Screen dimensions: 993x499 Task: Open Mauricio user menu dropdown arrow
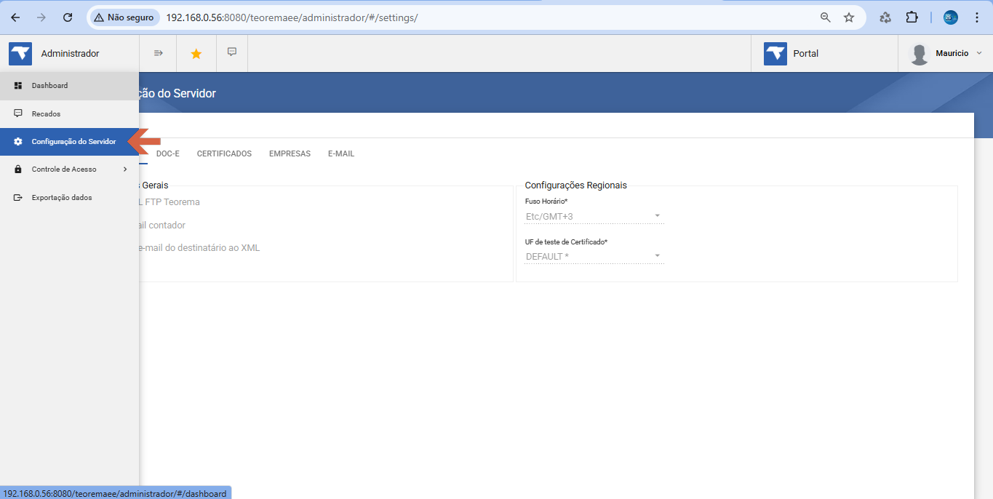click(x=978, y=54)
